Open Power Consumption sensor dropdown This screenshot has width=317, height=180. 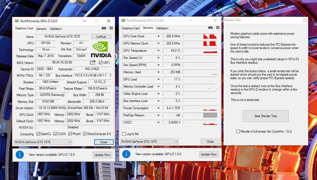[x=158, y=108]
